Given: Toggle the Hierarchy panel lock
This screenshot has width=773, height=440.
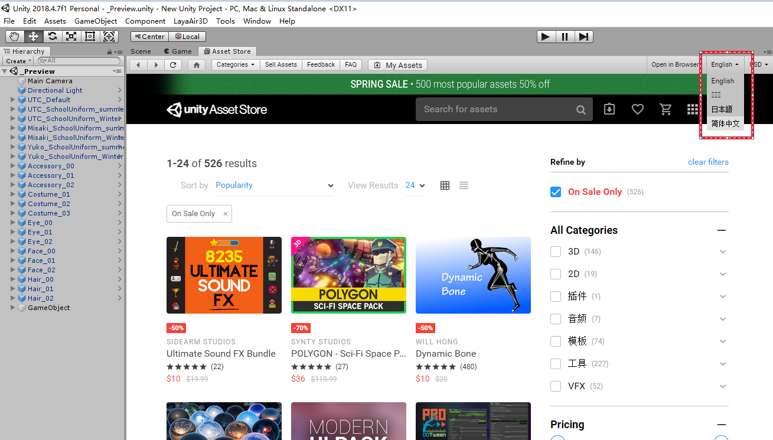Looking at the screenshot, I should (x=109, y=52).
